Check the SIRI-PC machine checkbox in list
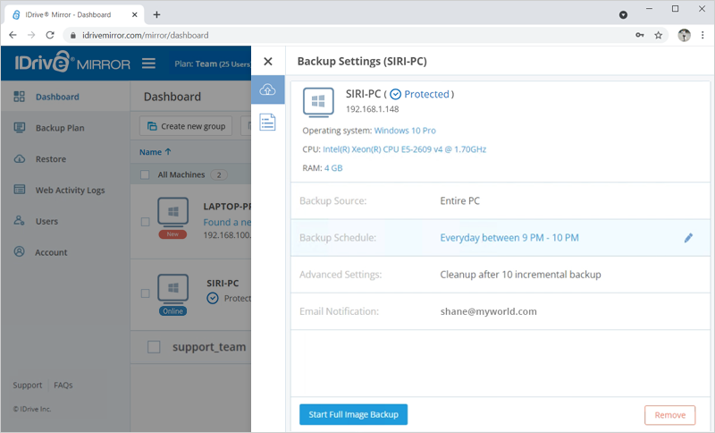 pyautogui.click(x=146, y=293)
